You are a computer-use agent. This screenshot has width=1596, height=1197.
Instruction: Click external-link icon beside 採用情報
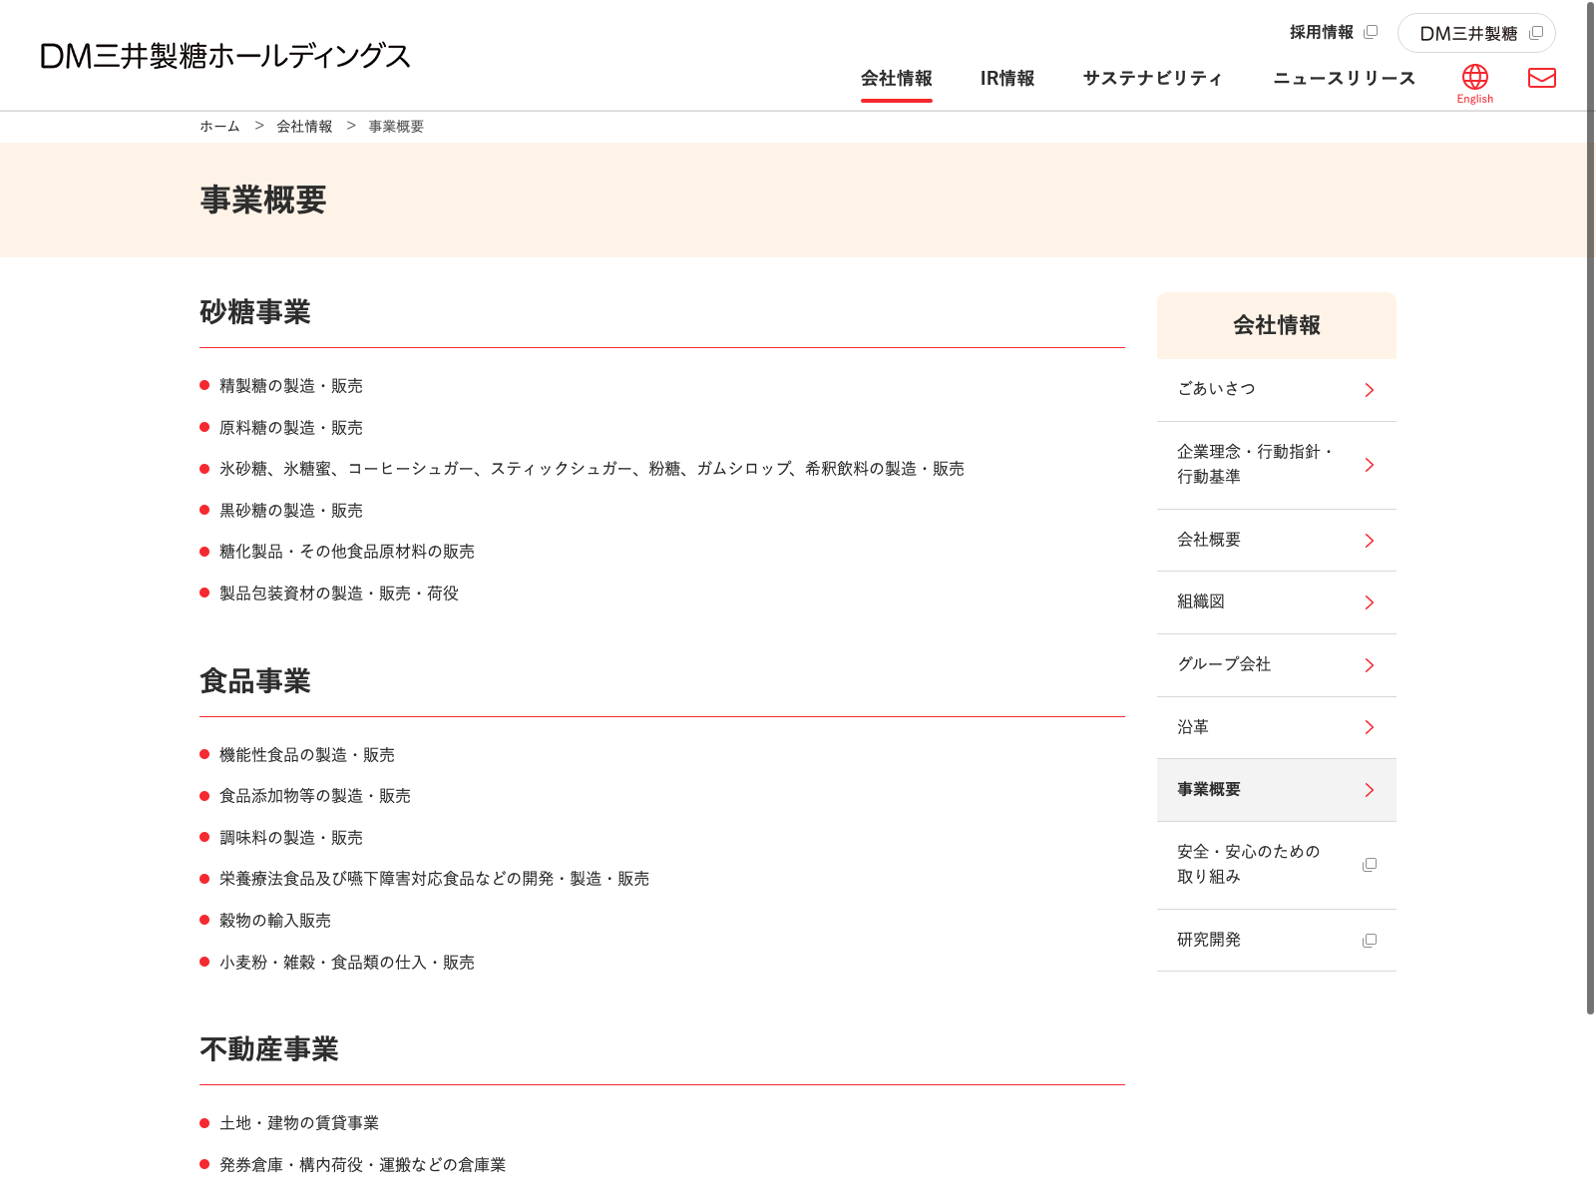[x=1371, y=32]
